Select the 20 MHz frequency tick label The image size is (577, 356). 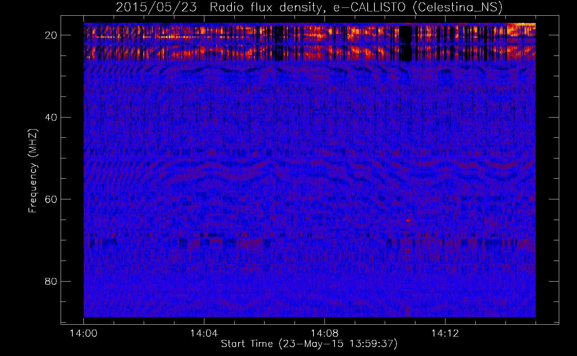pyautogui.click(x=51, y=35)
